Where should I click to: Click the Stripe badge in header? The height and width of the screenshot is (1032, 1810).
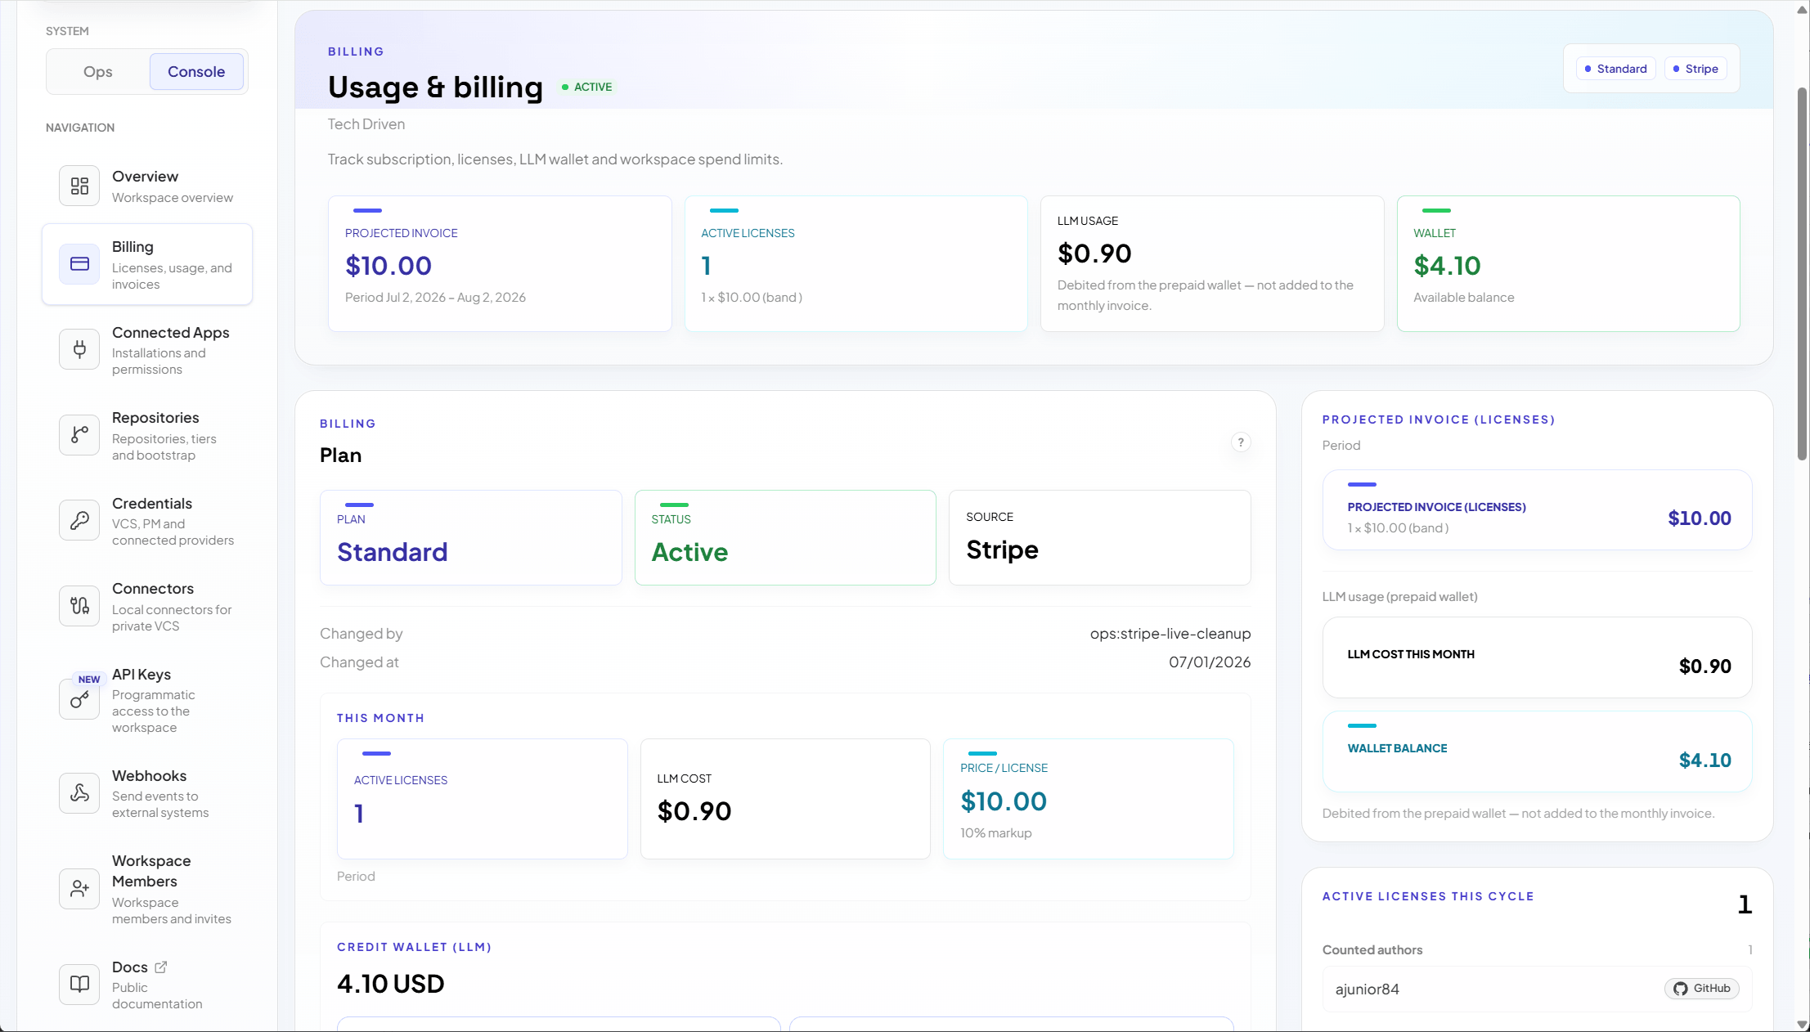(x=1695, y=69)
